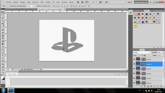Open the Normal blend mode dropdown
This screenshot has width=165, height=93.
click(142, 52)
